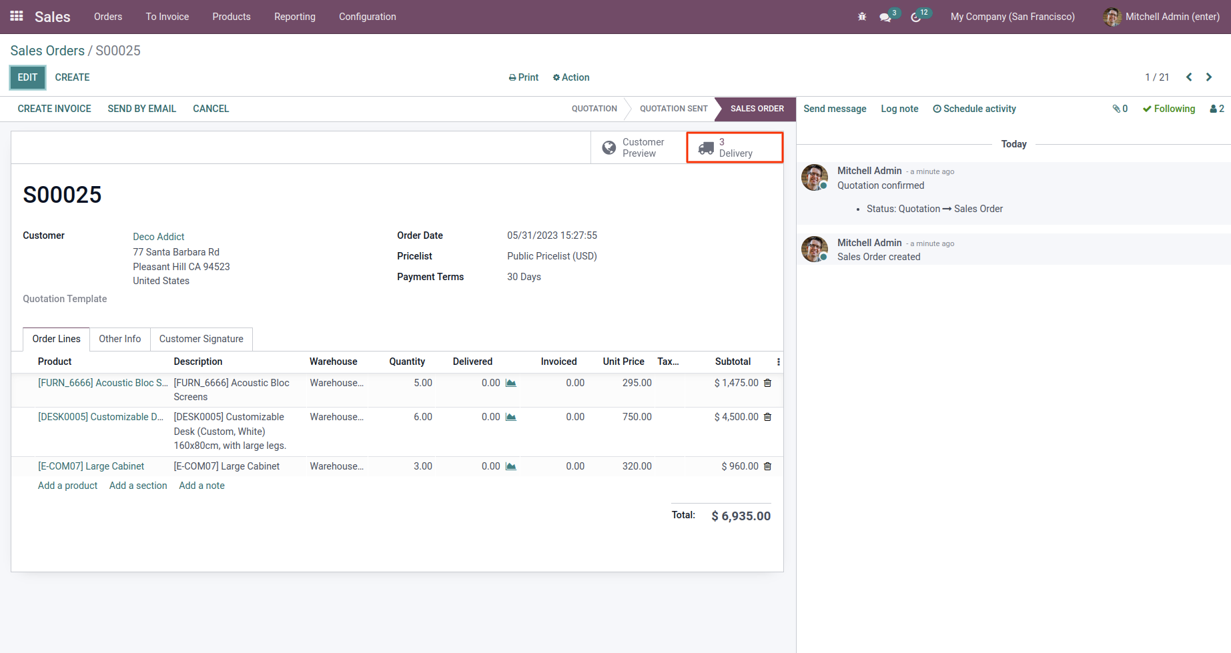Delete the Large Cabinet line with trash icon

click(x=767, y=466)
